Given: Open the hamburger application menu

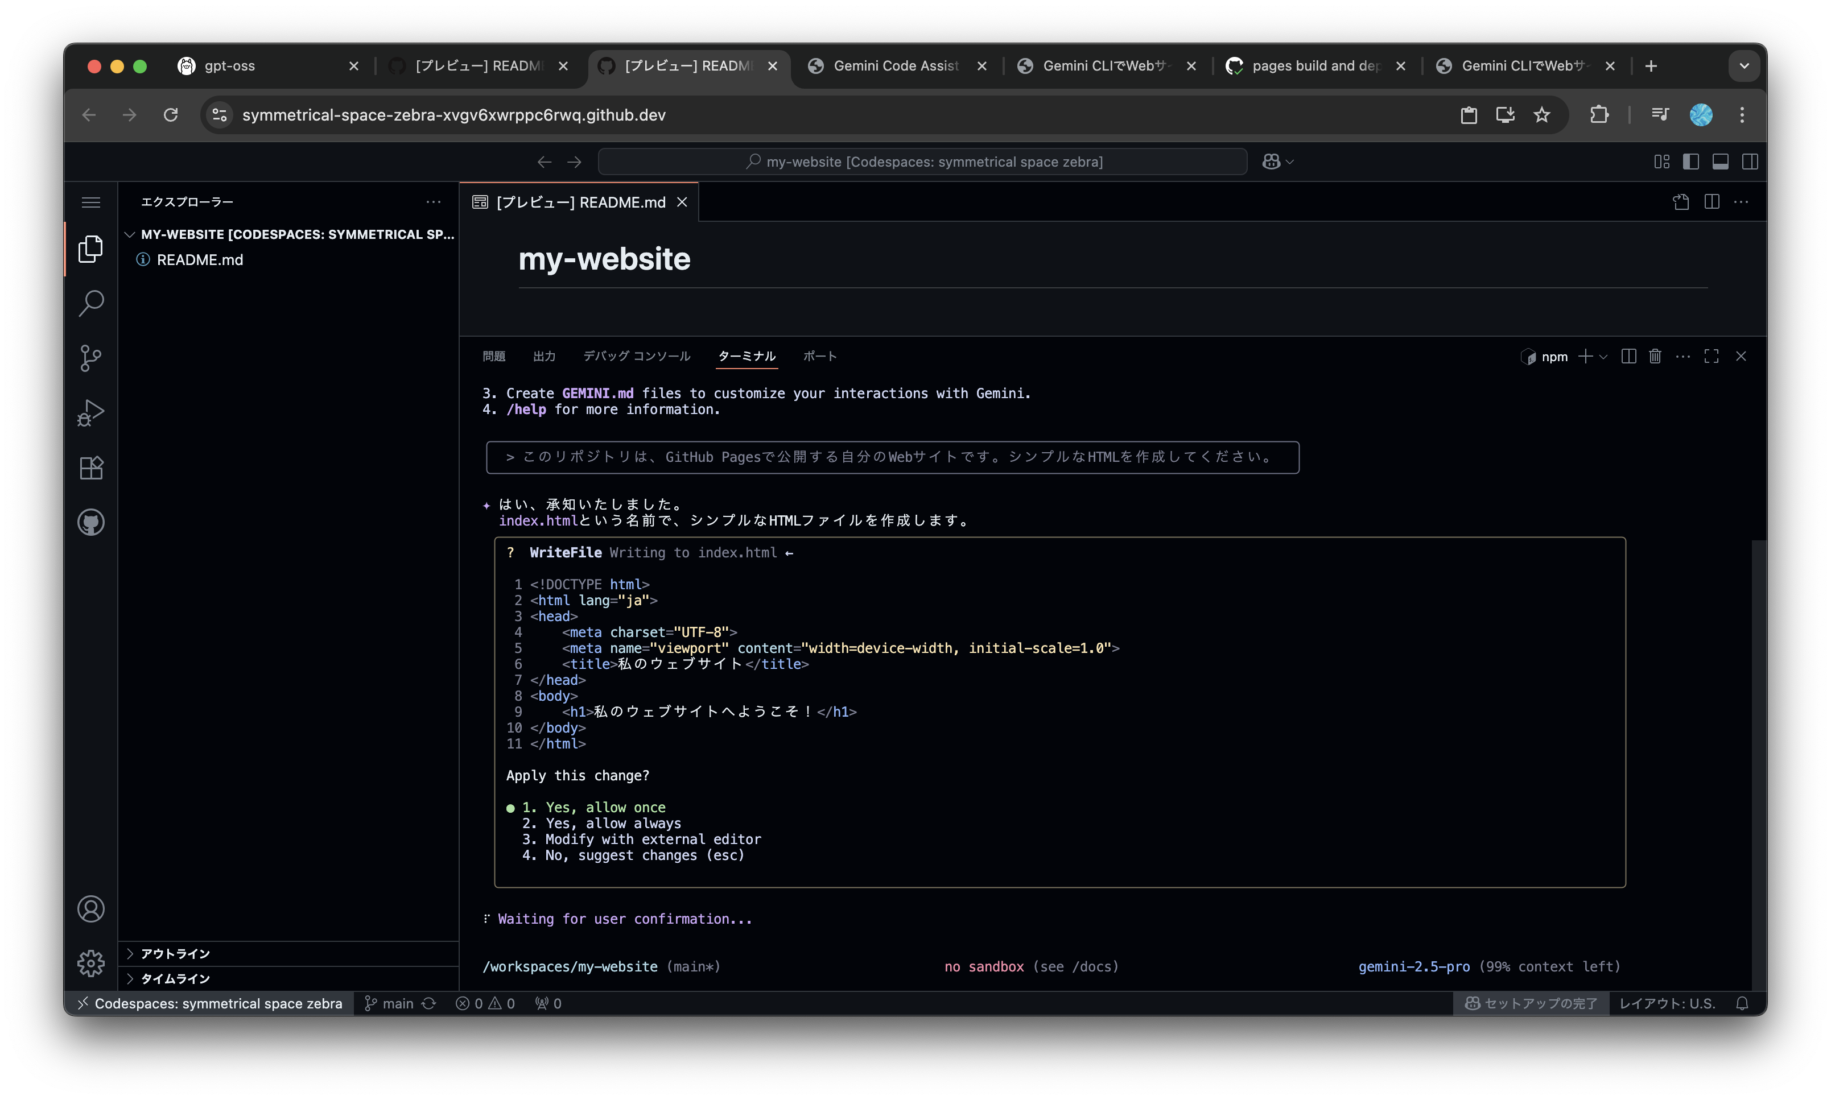Looking at the screenshot, I should (x=91, y=202).
